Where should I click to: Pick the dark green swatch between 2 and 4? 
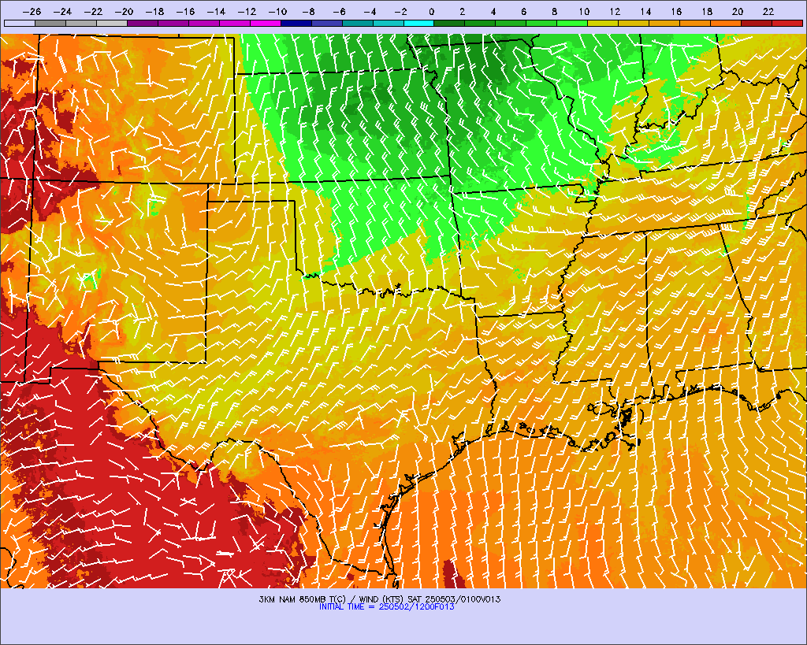coord(480,23)
